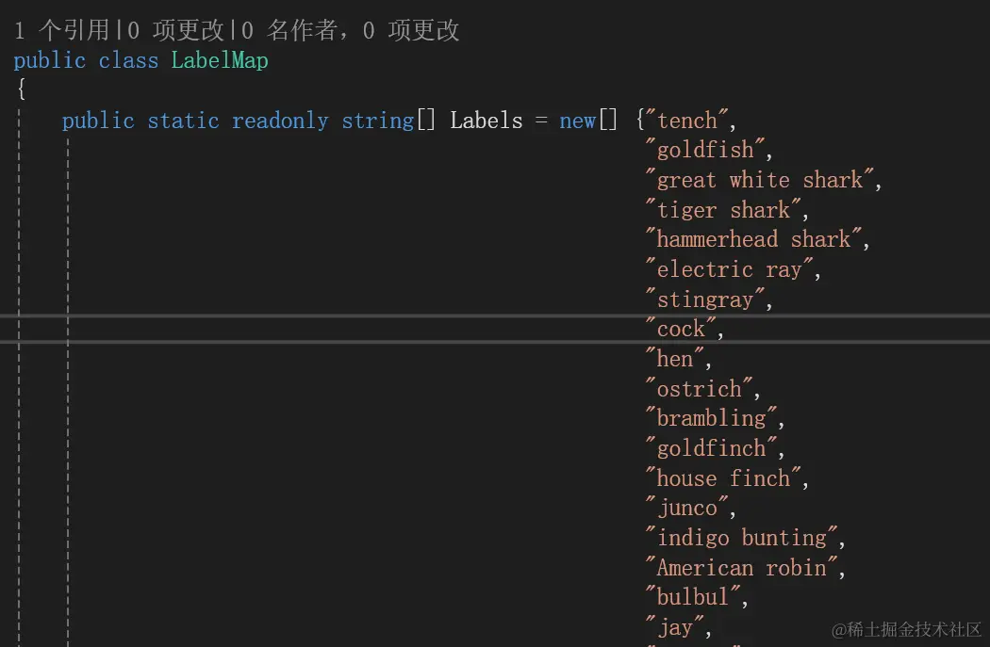Open the '1 个引用' CodeLens link

point(61,29)
